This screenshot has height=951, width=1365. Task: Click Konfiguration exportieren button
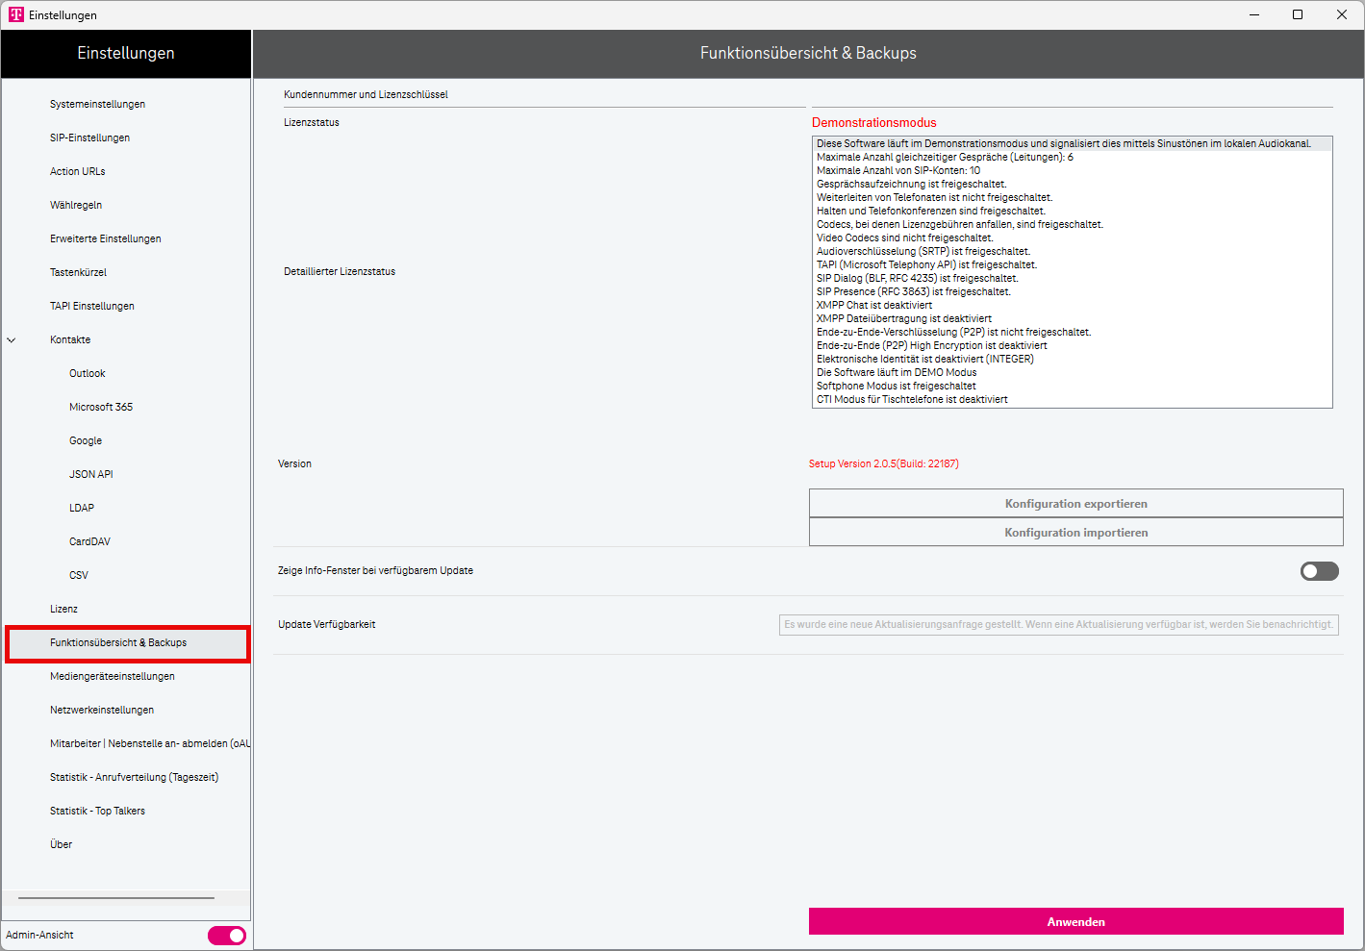coord(1075,504)
